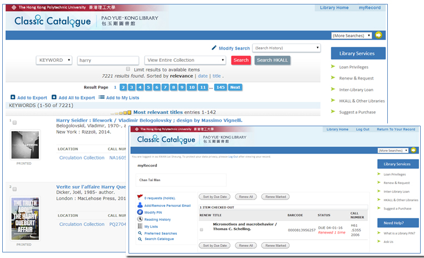Open the HKALL & Other Libraries link in the search results window
The width and height of the screenshot is (424, 258).
[362, 101]
